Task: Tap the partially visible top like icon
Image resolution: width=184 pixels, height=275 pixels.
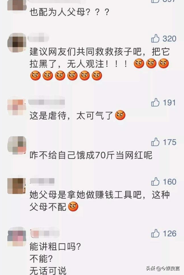Action: pos(155,1)
